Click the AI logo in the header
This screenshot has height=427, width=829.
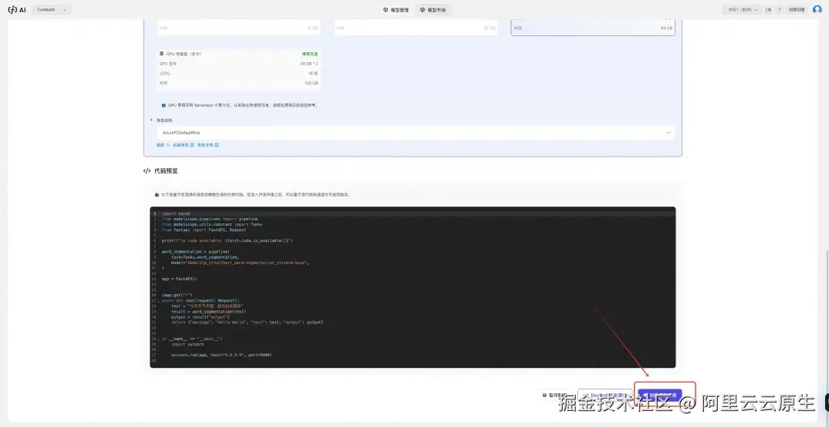click(x=16, y=9)
